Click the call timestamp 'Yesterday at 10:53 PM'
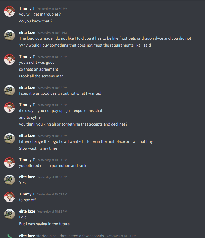 tap(121, 236)
